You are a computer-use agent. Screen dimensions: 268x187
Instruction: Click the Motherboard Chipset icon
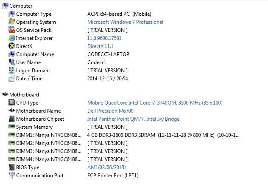pos(12,119)
